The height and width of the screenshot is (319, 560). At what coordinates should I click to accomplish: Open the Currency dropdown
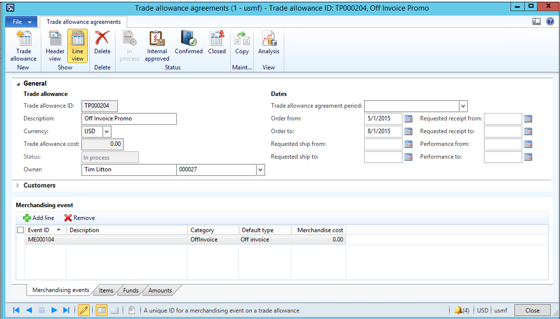pos(107,131)
